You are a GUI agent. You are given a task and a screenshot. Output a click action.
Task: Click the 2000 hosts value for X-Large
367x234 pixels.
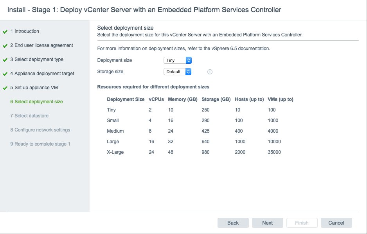click(240, 152)
